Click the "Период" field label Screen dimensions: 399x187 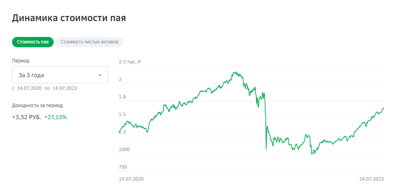click(x=21, y=61)
